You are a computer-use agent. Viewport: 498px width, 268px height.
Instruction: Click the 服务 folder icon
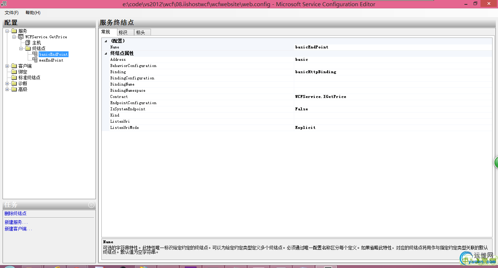click(14, 31)
